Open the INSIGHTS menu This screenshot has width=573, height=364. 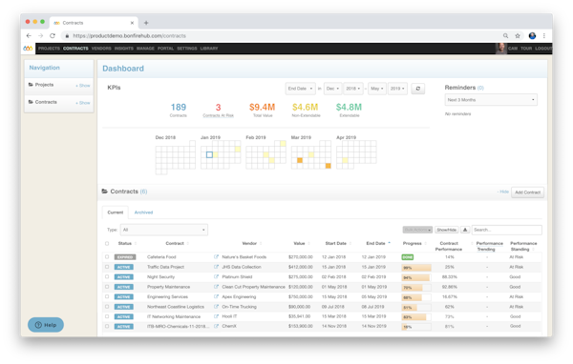[x=124, y=49]
